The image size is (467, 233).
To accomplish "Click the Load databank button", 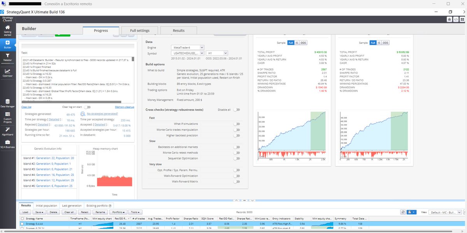I will [x=26, y=212].
